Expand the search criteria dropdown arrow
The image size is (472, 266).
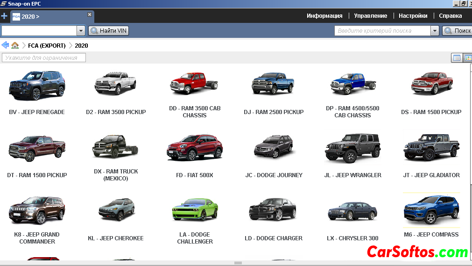(435, 31)
